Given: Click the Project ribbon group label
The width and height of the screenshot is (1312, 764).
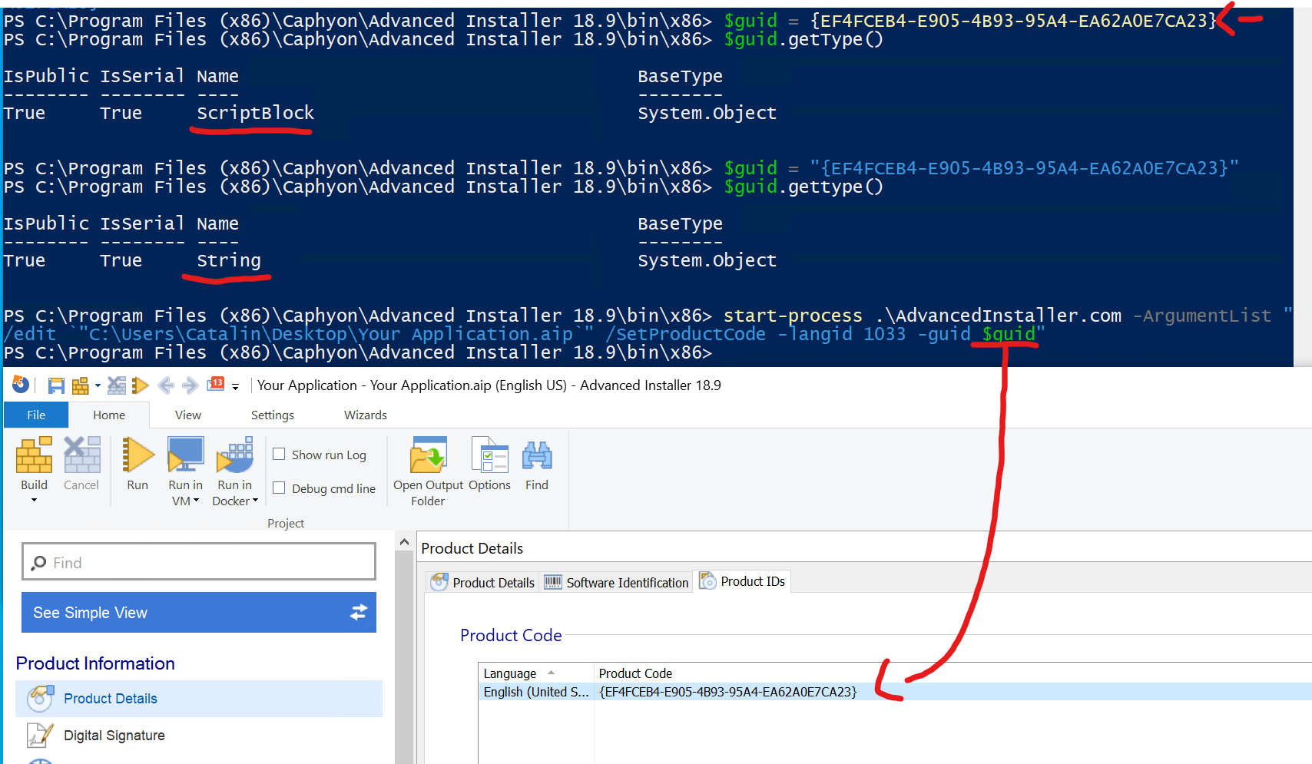Looking at the screenshot, I should pyautogui.click(x=286, y=523).
